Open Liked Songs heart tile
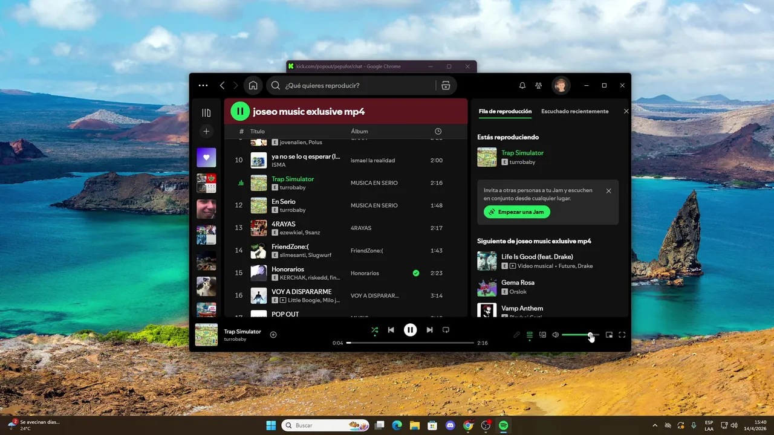 coord(206,158)
